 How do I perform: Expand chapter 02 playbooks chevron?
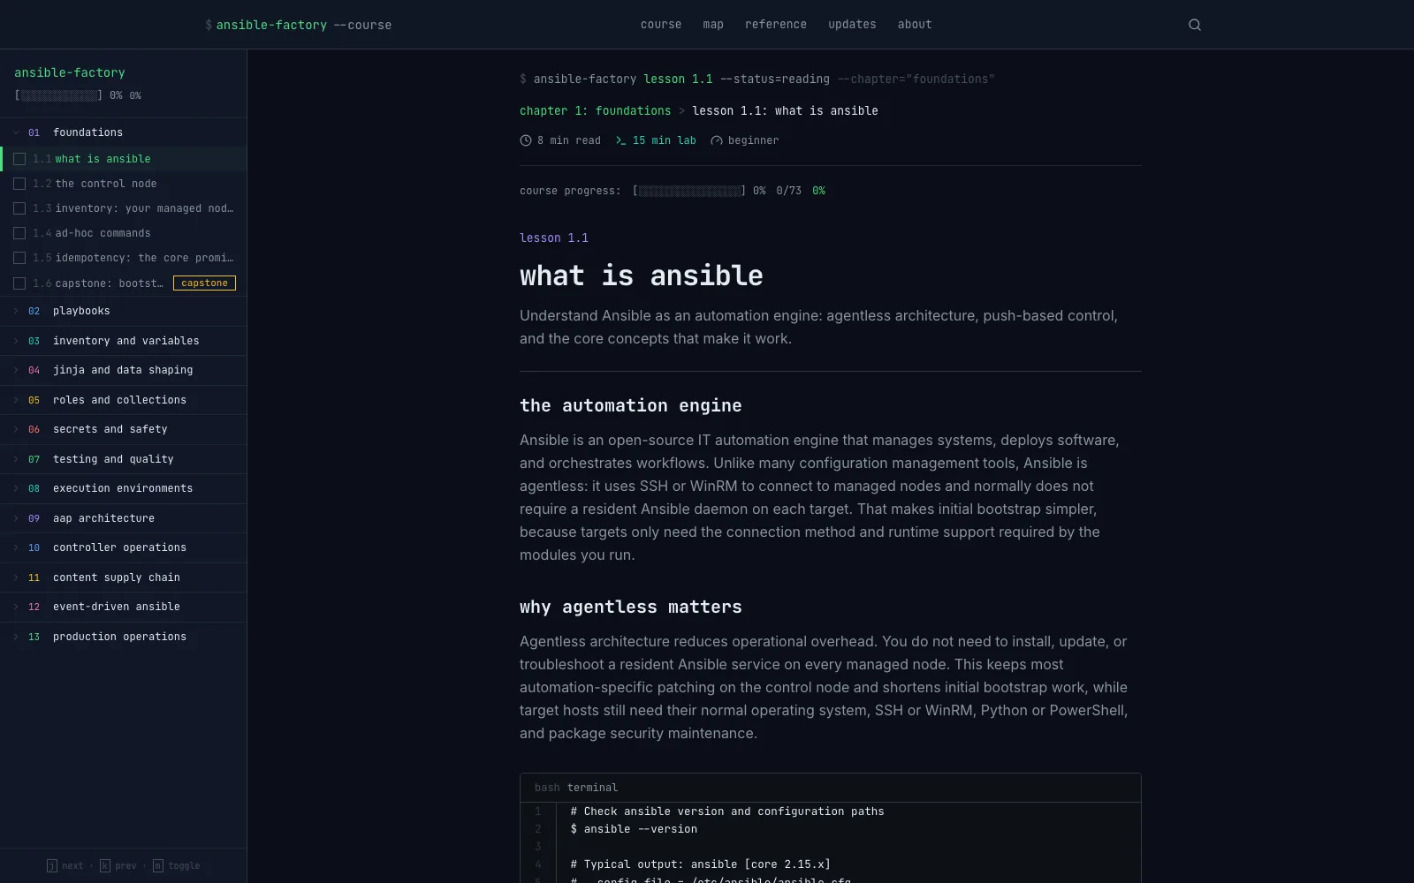[x=16, y=311]
